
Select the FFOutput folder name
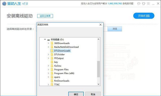59,58
